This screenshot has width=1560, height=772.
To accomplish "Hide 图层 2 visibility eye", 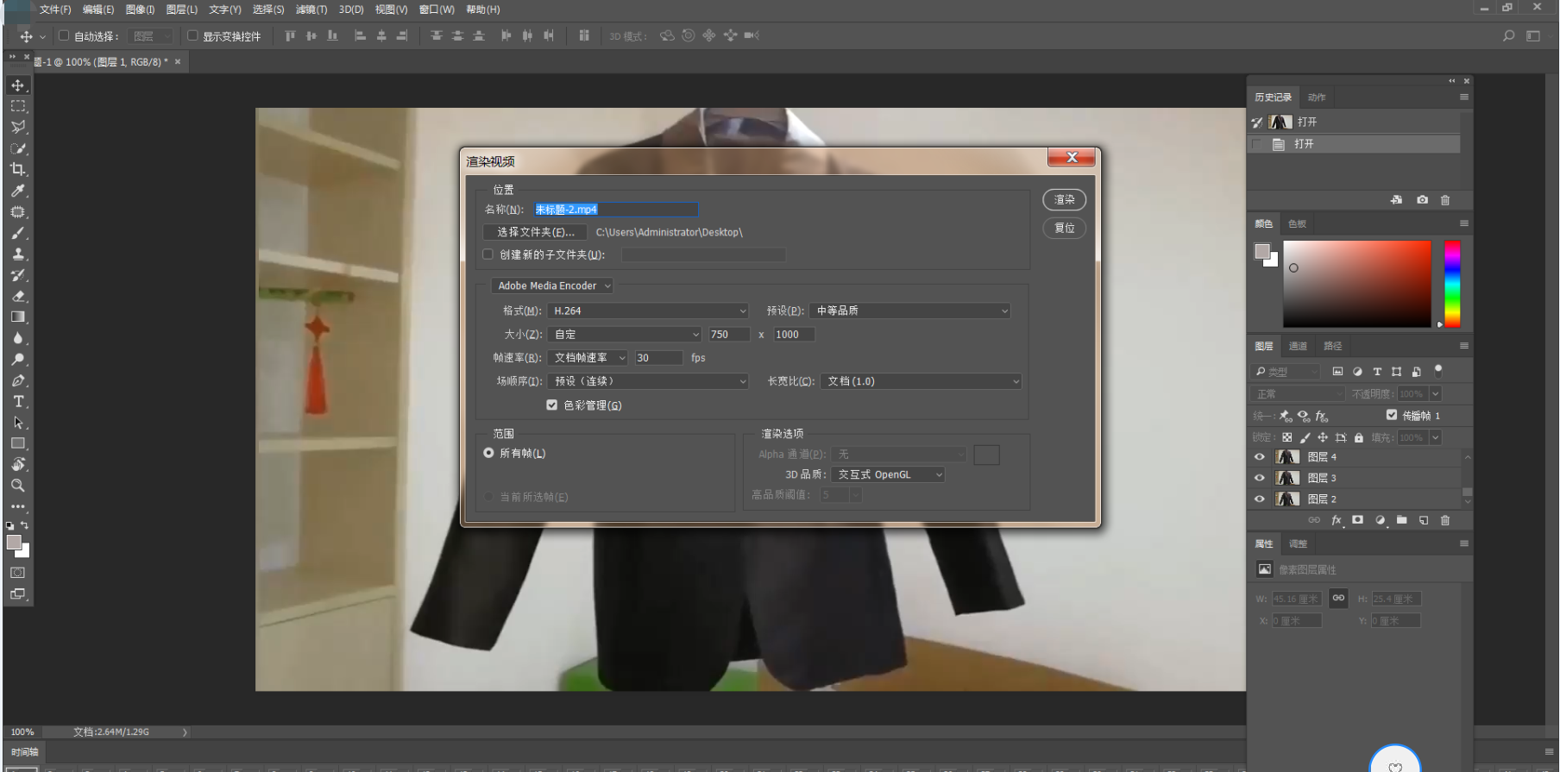I will point(1260,499).
